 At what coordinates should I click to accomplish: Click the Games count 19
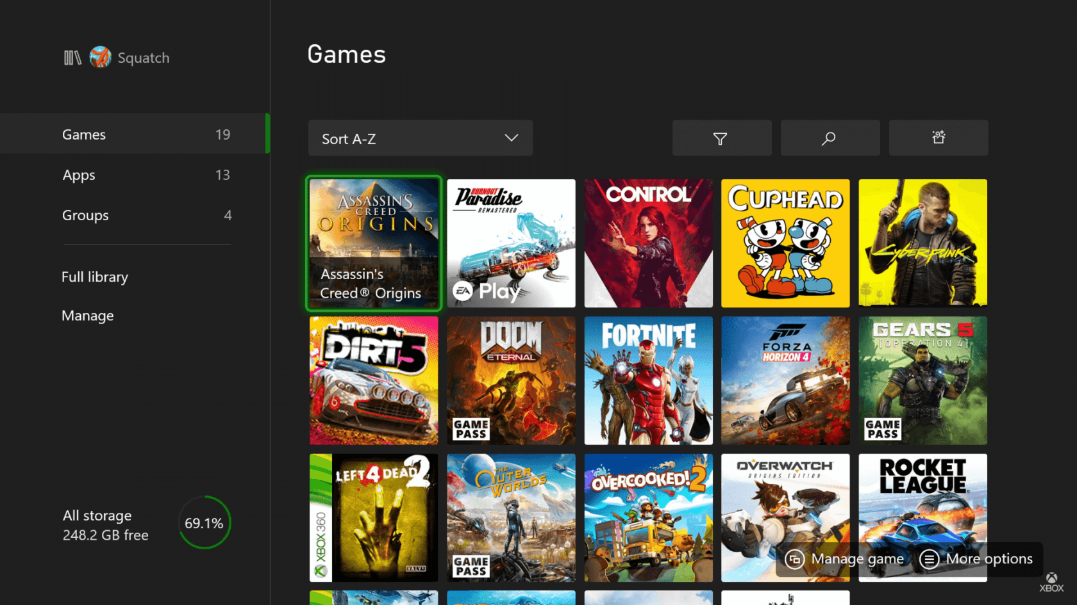pos(222,134)
